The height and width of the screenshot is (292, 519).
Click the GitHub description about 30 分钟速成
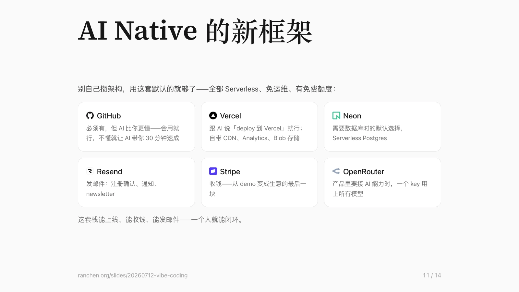click(x=133, y=133)
